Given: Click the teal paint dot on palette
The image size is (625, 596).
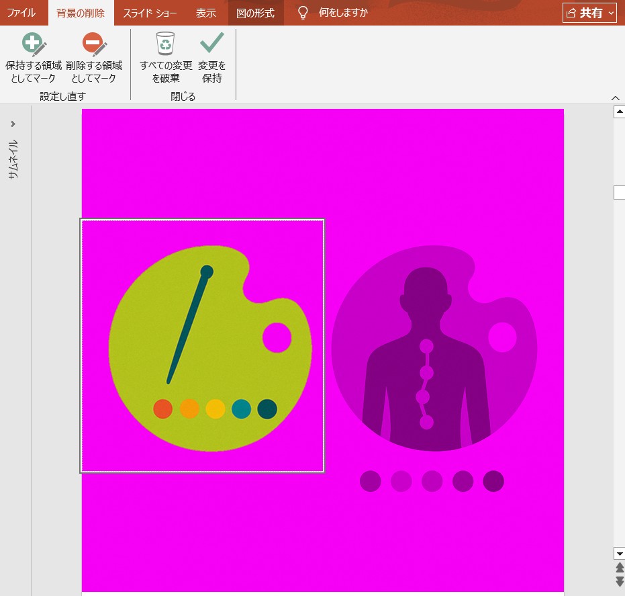Looking at the screenshot, I should [x=241, y=409].
